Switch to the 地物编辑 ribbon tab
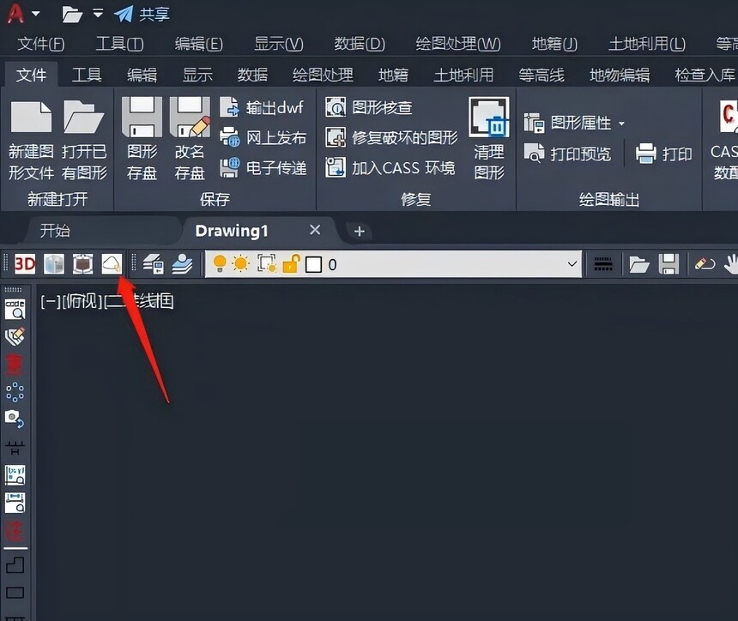The image size is (738, 621). [620, 75]
